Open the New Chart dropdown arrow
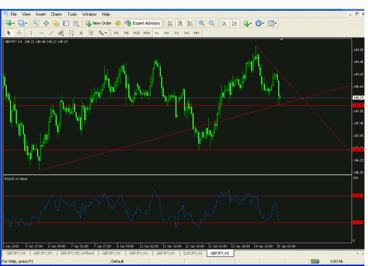Screen dimensions: 368x266 pyautogui.click(x=14, y=24)
